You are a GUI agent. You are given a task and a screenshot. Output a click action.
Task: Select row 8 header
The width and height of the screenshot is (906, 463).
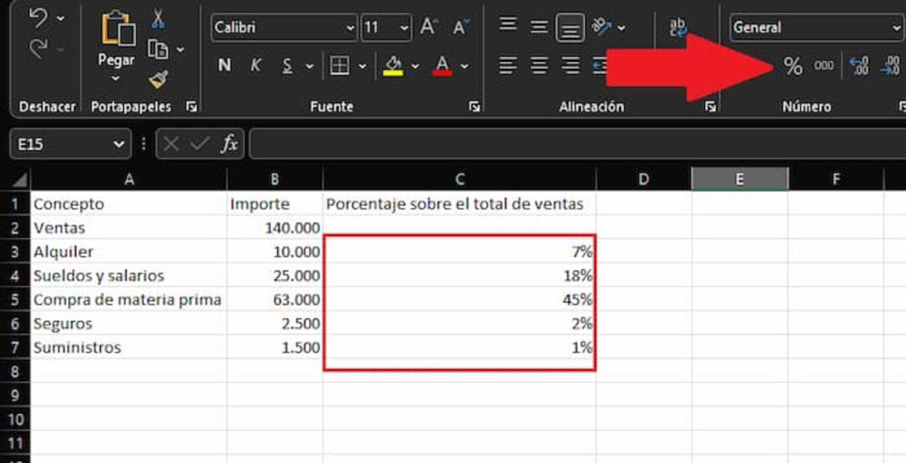pyautogui.click(x=15, y=372)
